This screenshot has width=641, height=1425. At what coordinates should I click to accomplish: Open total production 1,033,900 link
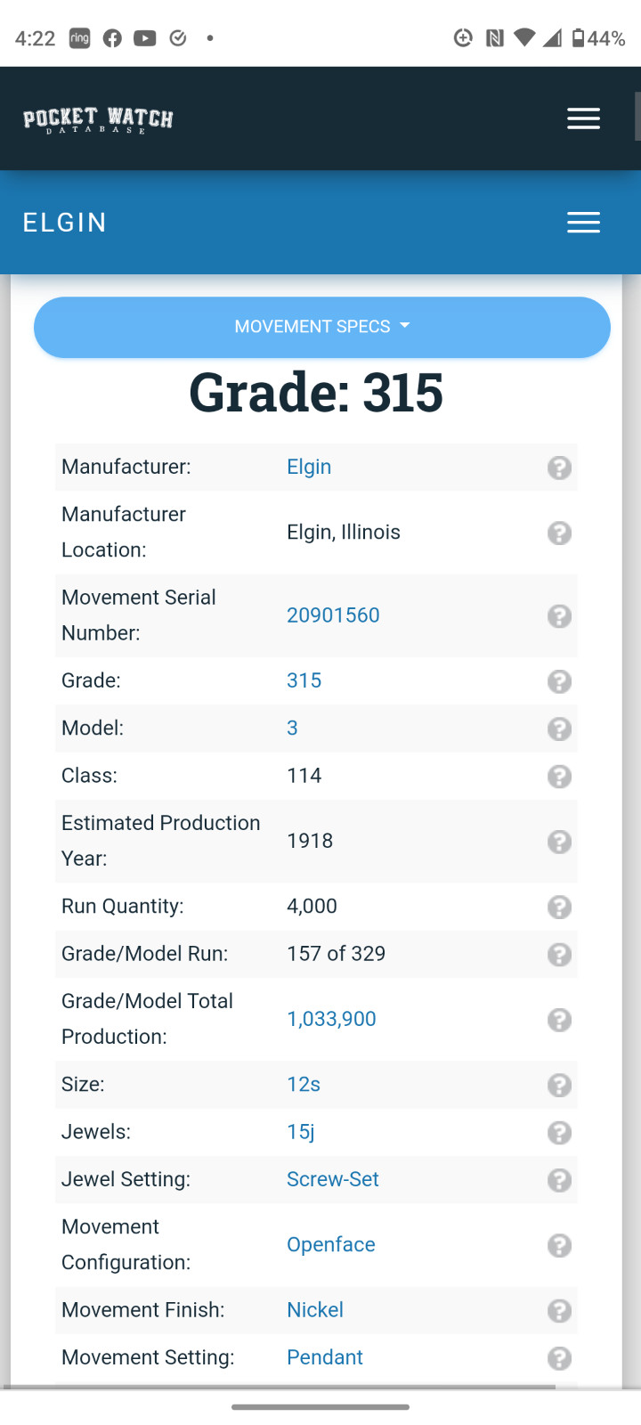point(331,1019)
